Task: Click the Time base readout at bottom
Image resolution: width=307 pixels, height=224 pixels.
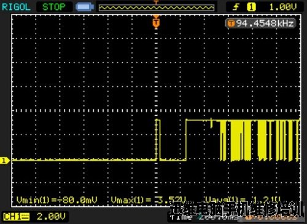Action: (204, 217)
